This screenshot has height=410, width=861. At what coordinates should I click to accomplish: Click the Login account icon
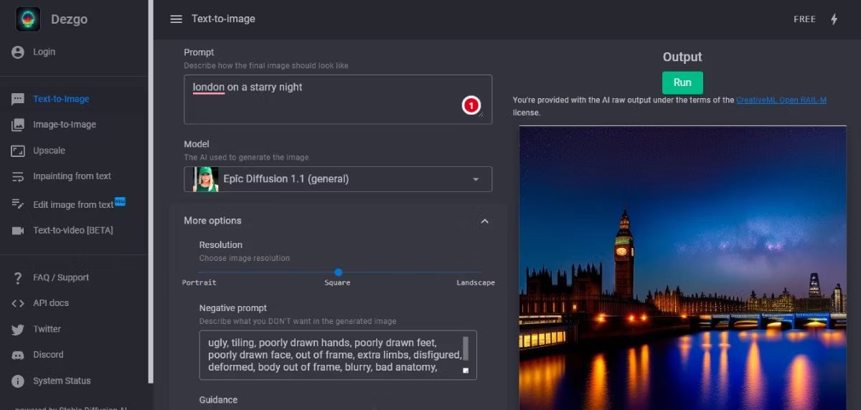pyautogui.click(x=18, y=52)
